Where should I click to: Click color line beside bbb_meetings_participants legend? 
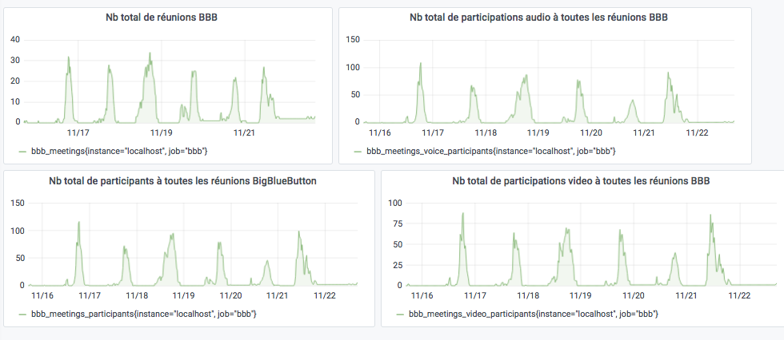22,314
